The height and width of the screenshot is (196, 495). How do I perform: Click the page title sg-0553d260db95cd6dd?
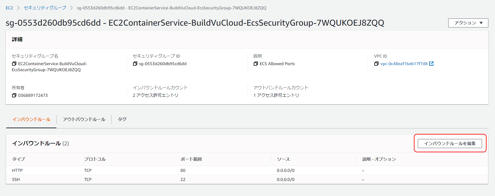coord(195,23)
